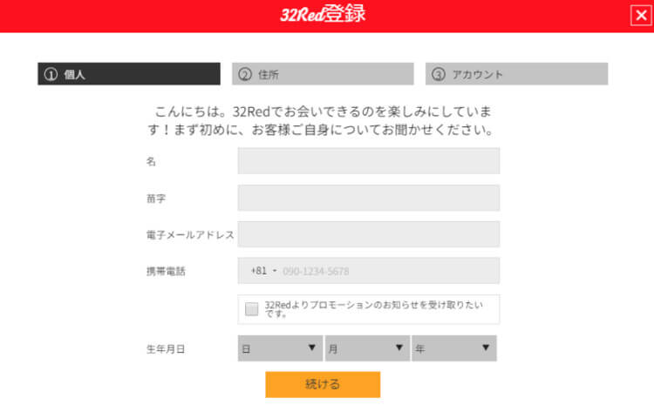Click the circled number 3 step icon
This screenshot has width=654, height=405.
tap(439, 74)
